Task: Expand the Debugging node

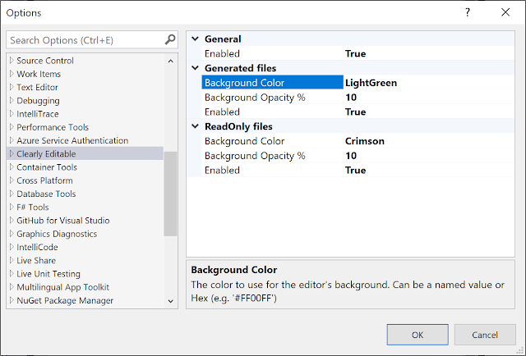Action: click(12, 100)
